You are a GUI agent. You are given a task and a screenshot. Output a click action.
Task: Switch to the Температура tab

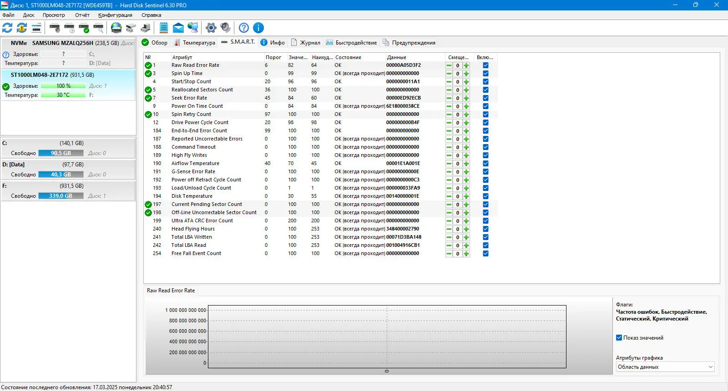click(x=195, y=43)
